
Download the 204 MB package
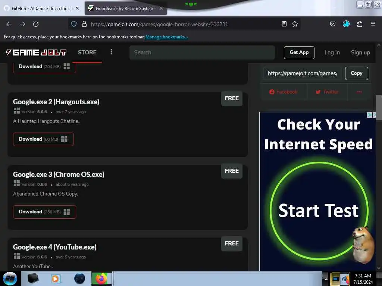coord(44,67)
